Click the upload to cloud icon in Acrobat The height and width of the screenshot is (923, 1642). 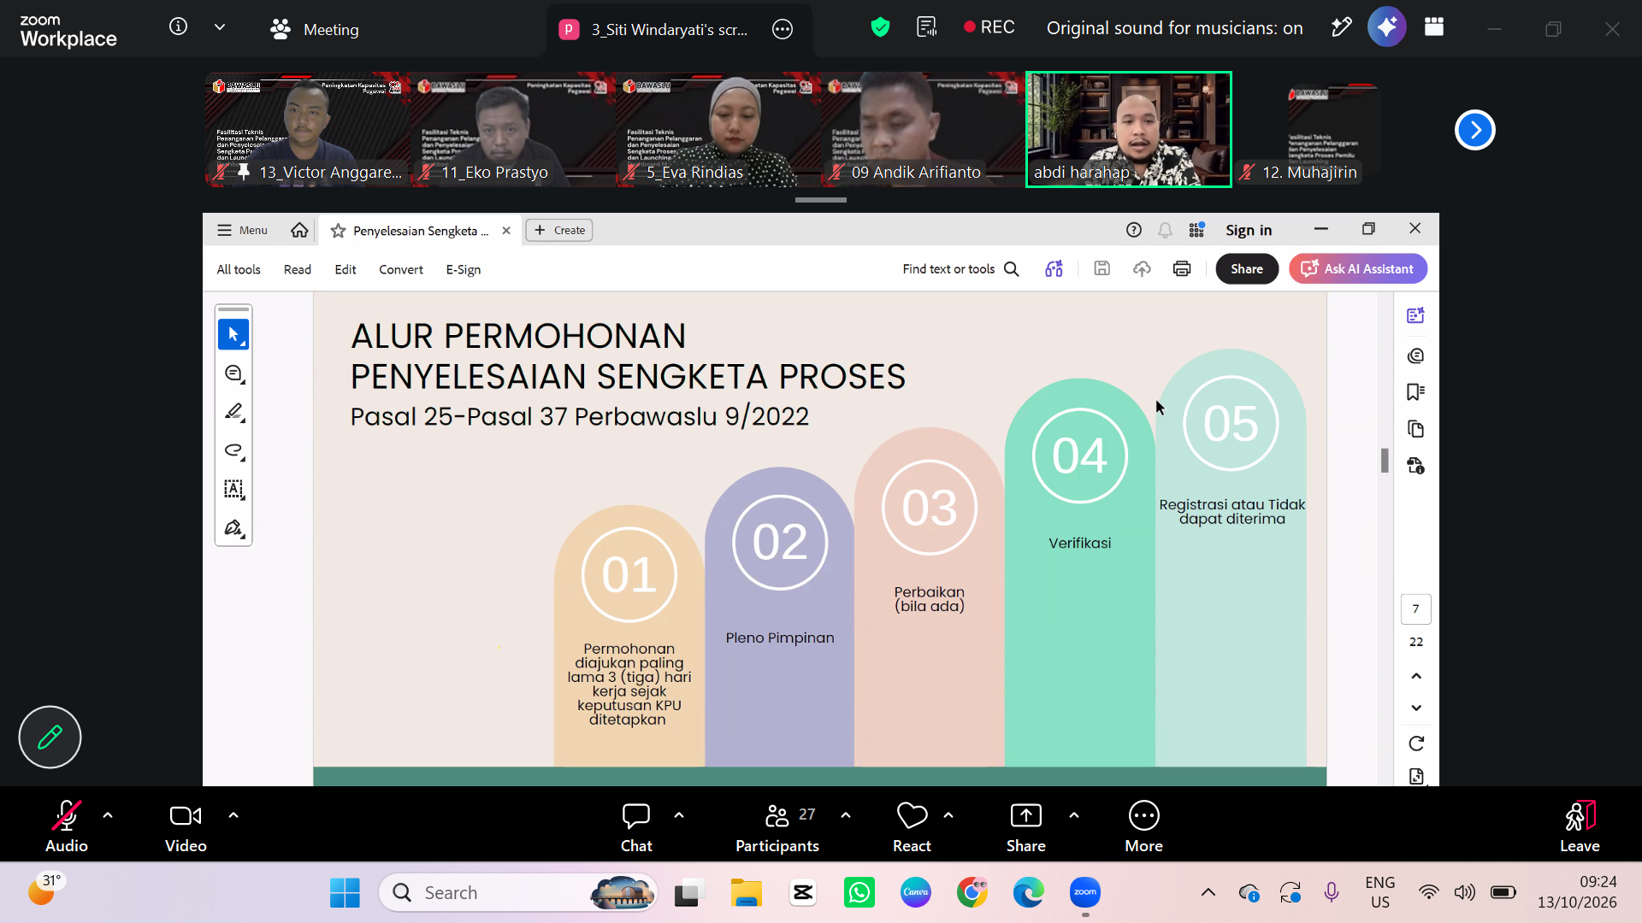pos(1142,269)
